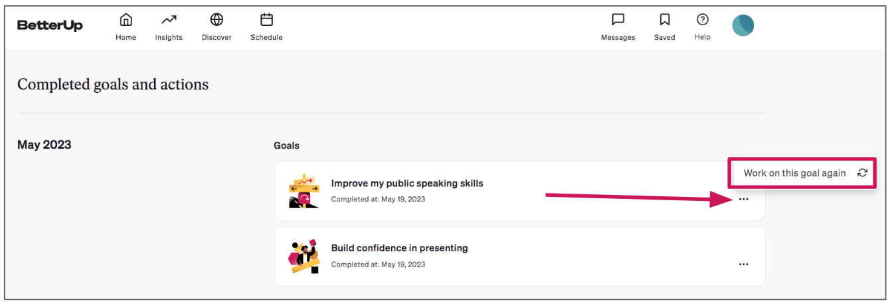892x307 pixels.
Task: Open the Schedule calendar icon
Action: coord(266,19)
